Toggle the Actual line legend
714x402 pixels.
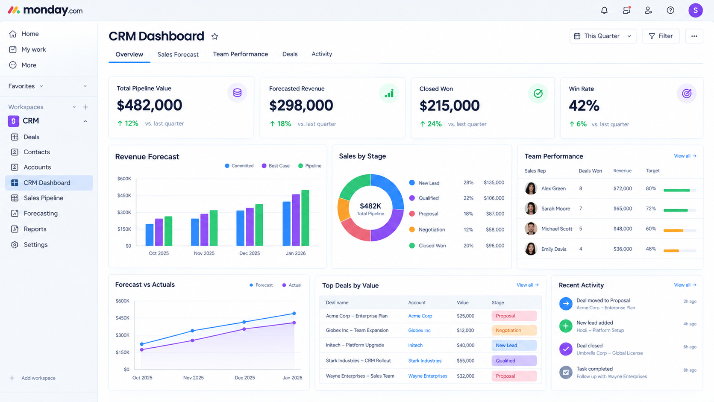tap(292, 285)
